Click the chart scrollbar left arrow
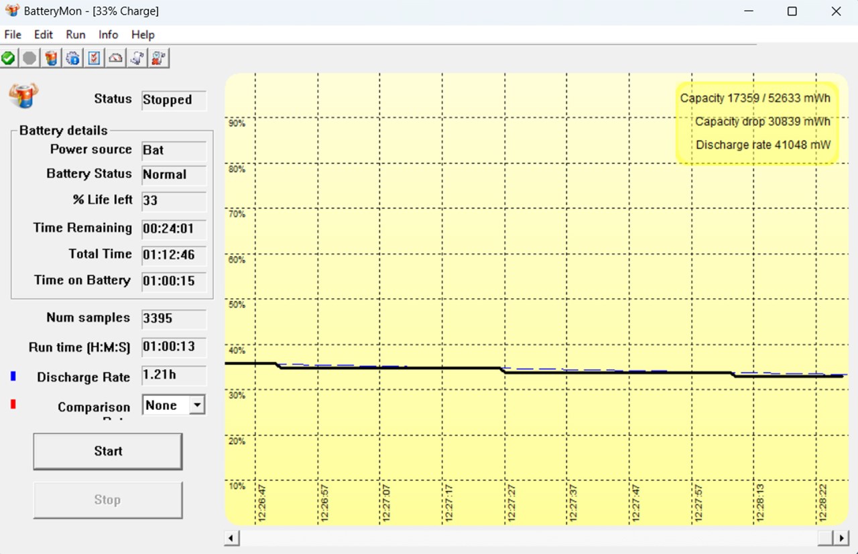 [231, 538]
